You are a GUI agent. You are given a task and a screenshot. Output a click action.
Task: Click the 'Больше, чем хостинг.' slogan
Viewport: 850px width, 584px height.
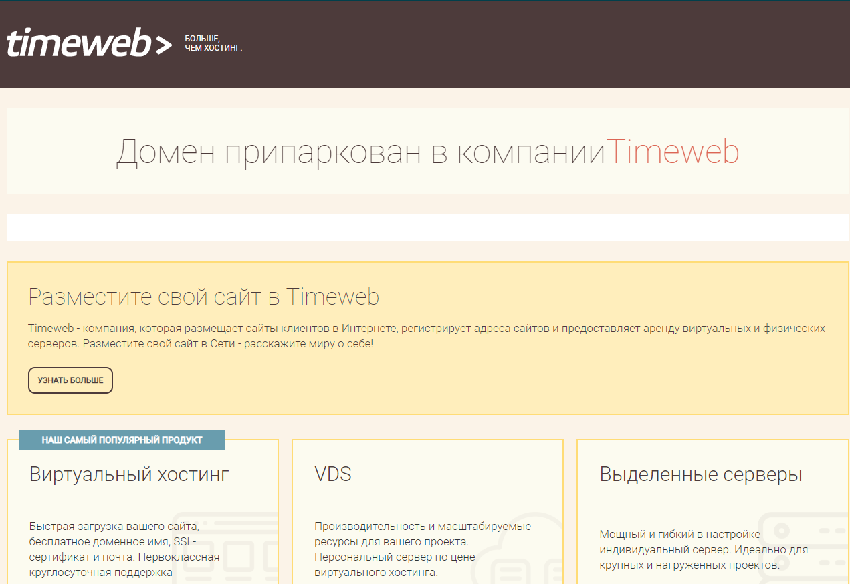coord(213,43)
